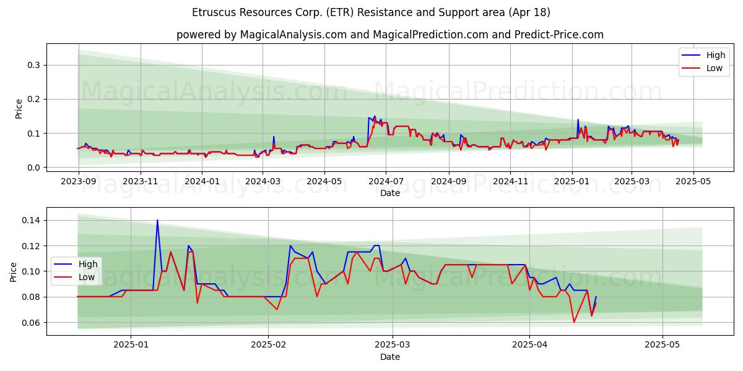Click the '2025-01' tick label on the bottom chart
The width and height of the screenshot is (743, 371).
[x=131, y=345]
